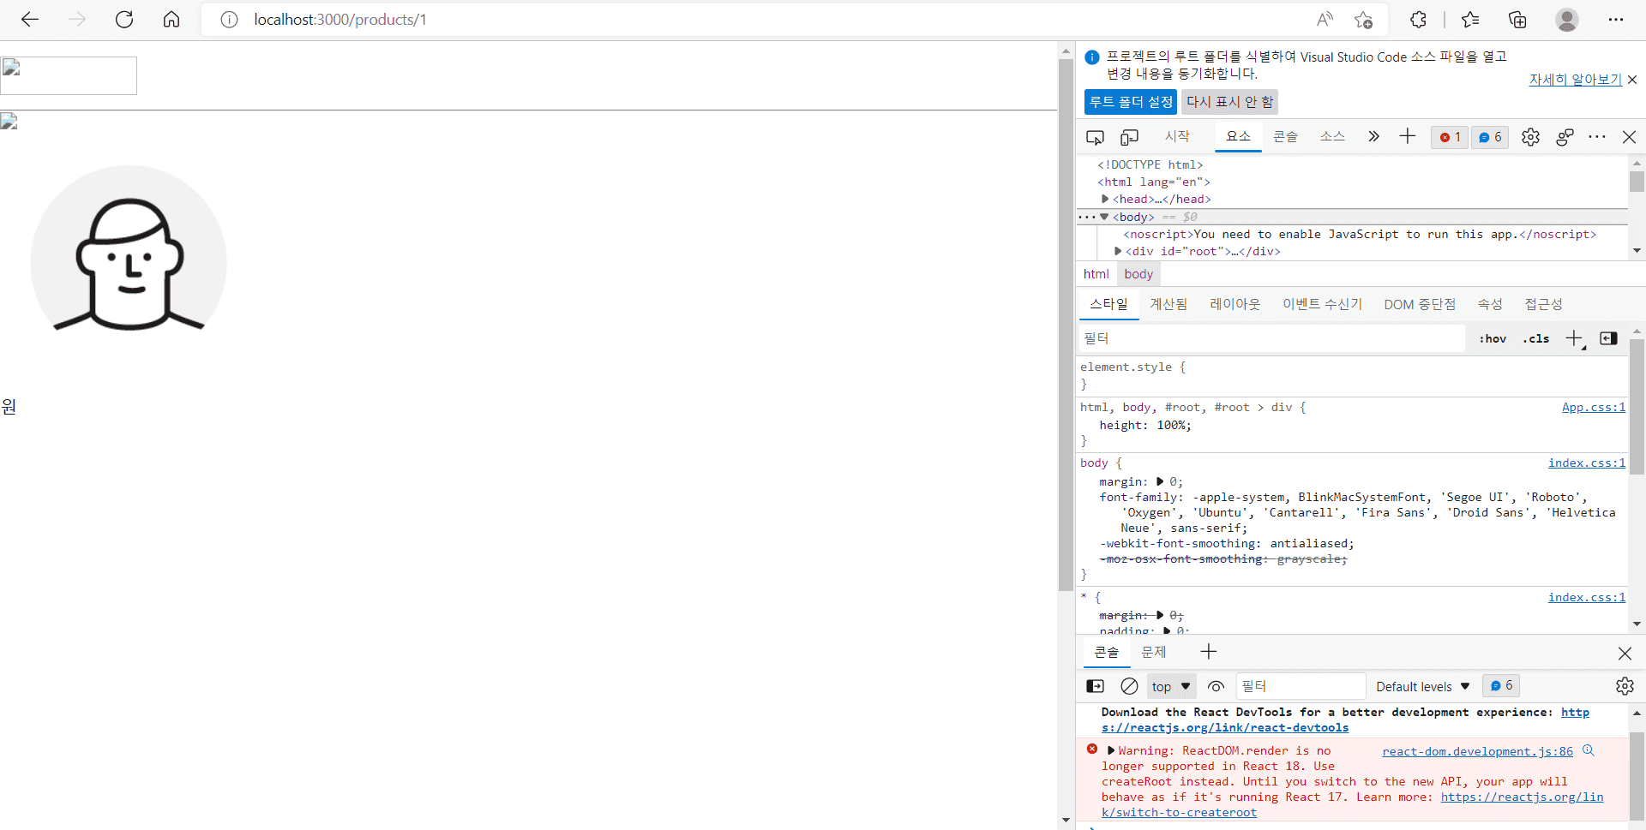The image size is (1646, 830).
Task: Reload the localhost page
Action: click(124, 20)
